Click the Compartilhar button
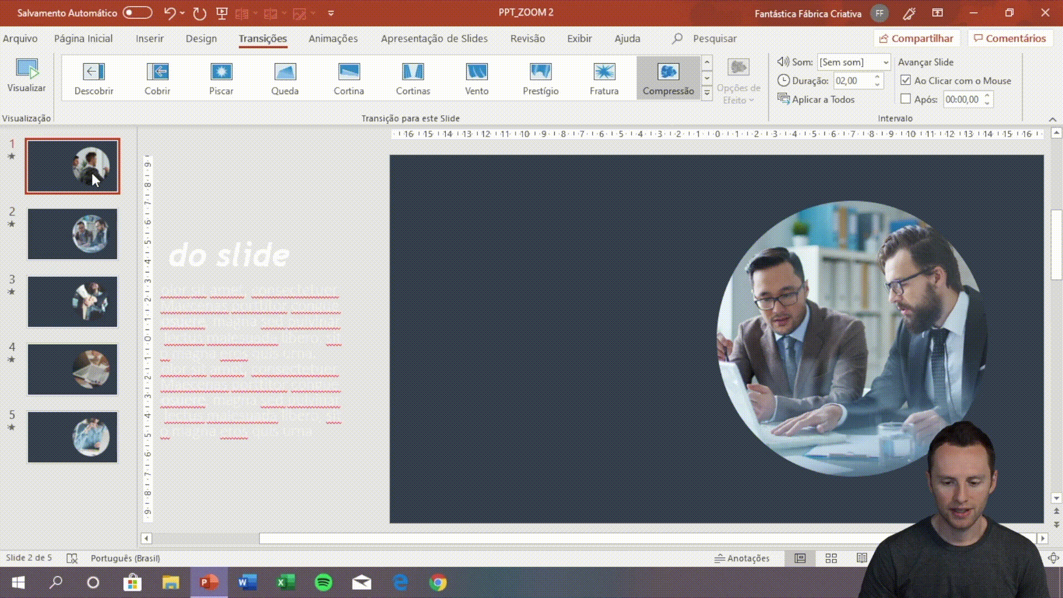The width and height of the screenshot is (1063, 598). pos(916,38)
